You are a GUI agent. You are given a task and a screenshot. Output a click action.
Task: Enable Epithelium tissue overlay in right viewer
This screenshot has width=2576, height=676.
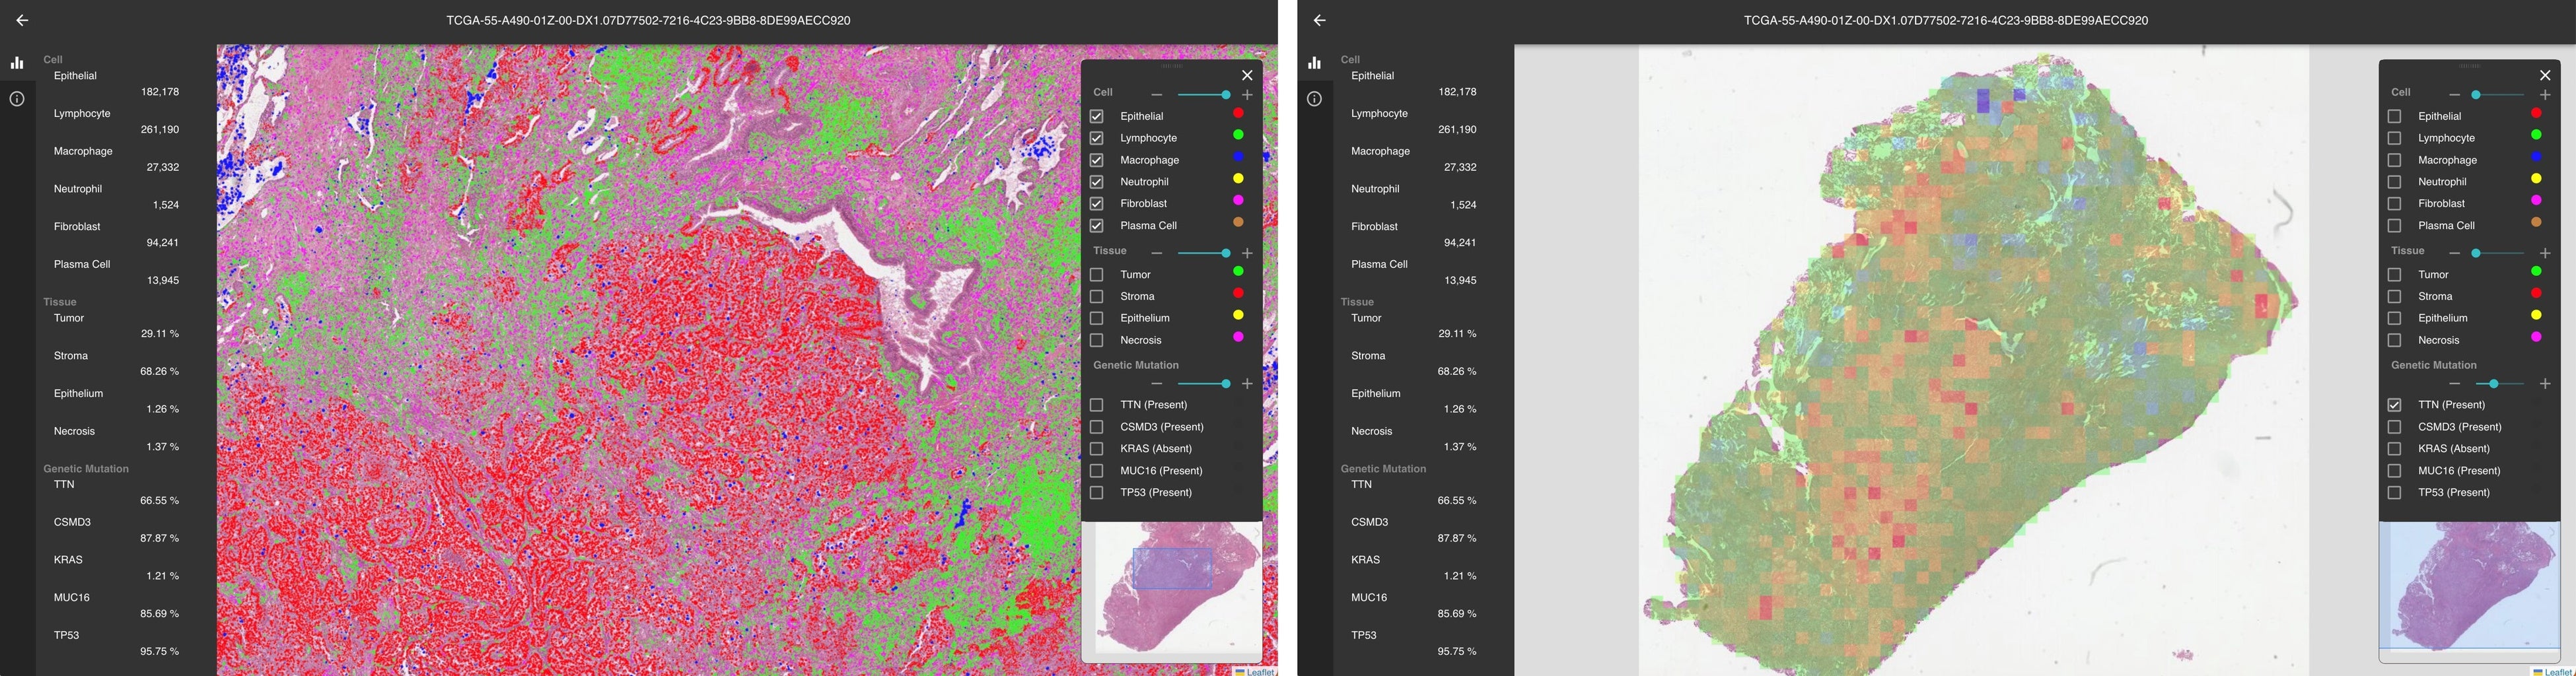tap(2395, 318)
